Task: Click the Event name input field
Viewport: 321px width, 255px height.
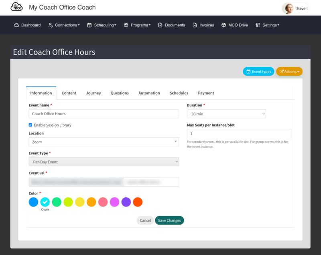Action: click(104, 114)
